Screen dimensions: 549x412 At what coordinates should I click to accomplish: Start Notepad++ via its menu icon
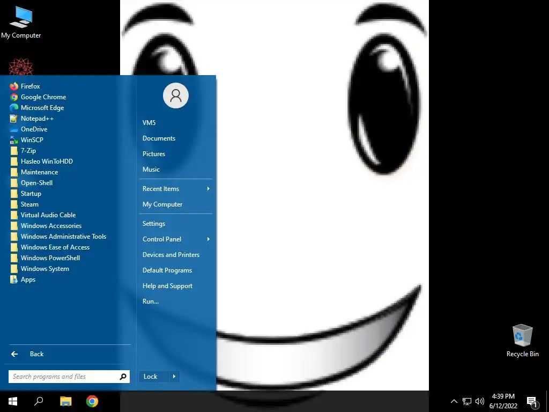(14, 119)
